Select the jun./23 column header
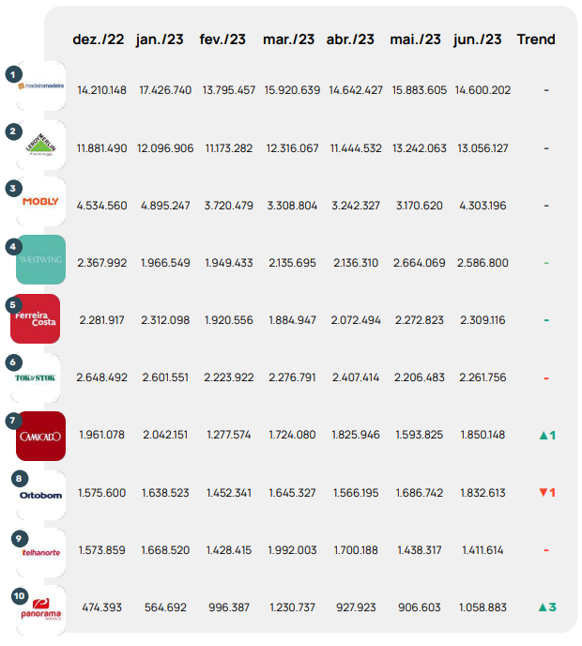 (x=478, y=39)
